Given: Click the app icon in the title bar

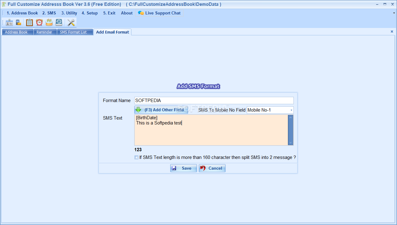Looking at the screenshot, I should coord(4,4).
